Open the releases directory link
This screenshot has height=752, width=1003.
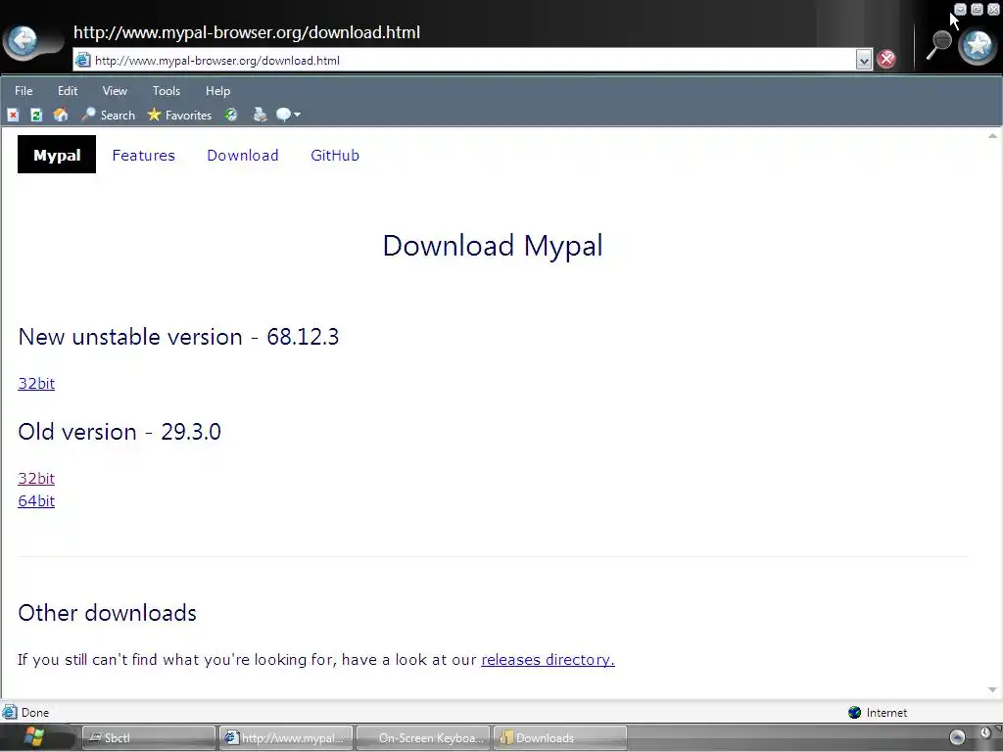(548, 659)
